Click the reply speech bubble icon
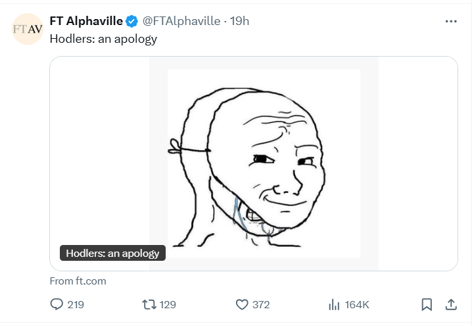This screenshot has width=474, height=326. point(57,304)
